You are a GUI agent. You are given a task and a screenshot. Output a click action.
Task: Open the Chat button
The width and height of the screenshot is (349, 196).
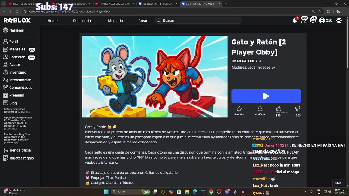(338, 183)
